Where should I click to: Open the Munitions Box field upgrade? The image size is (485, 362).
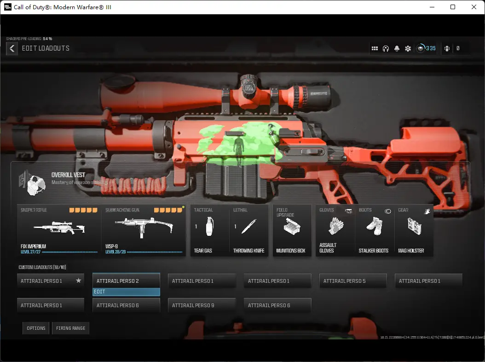(x=292, y=230)
